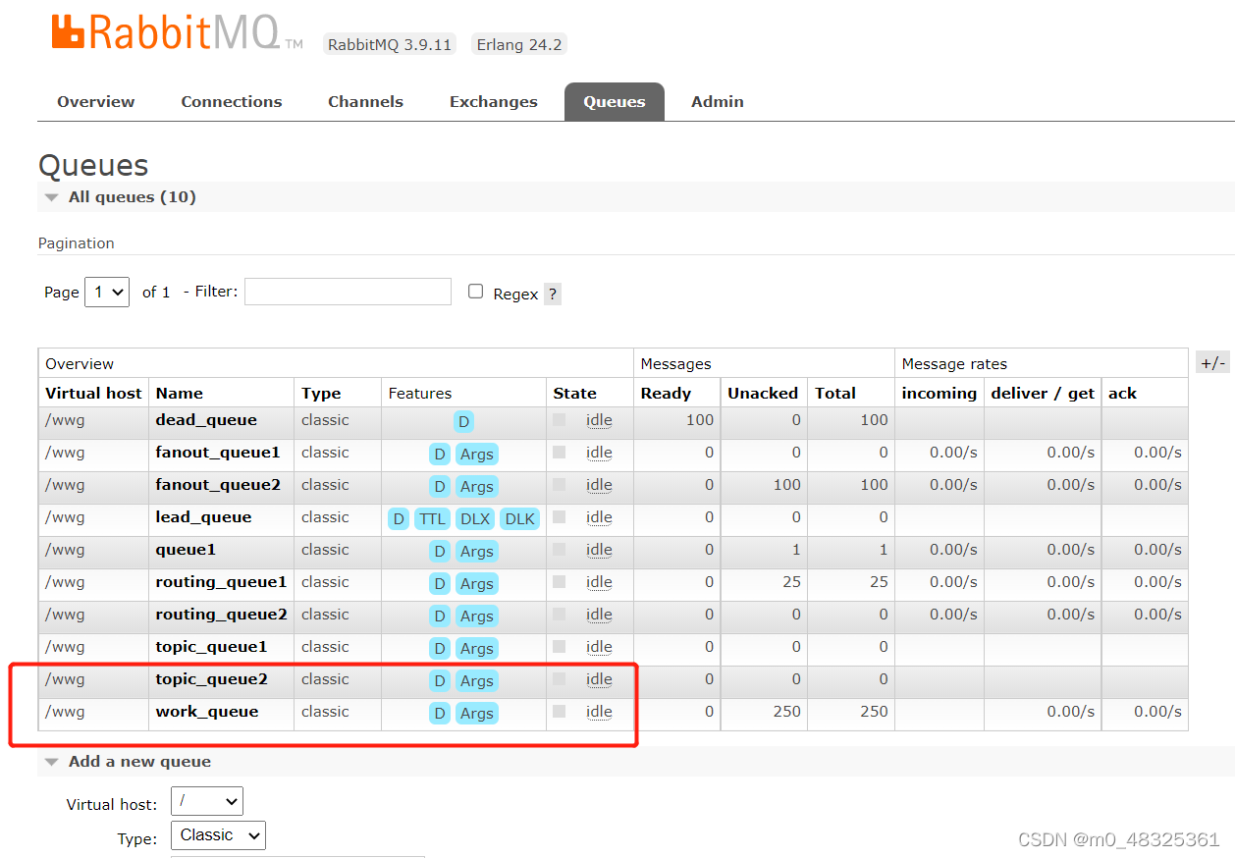The height and width of the screenshot is (858, 1235).
Task: Sort by State column header
Action: (574, 393)
